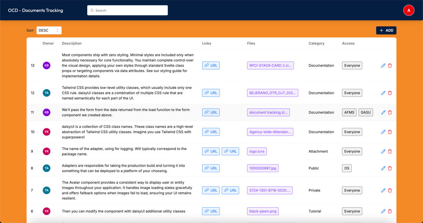Screen dimensions: 423x223
Task: Open the document tracking zip file
Action: [x=268, y=112]
